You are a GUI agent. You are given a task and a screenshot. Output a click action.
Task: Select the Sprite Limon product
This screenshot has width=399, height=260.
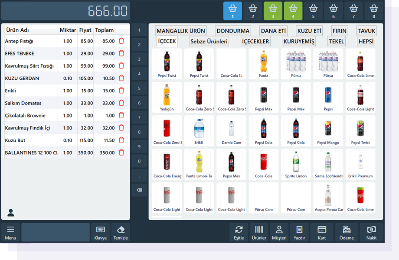coord(296,164)
